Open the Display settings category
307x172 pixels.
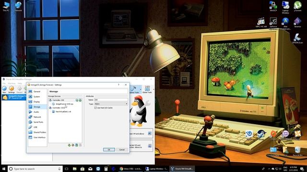pyautogui.click(x=37, y=102)
